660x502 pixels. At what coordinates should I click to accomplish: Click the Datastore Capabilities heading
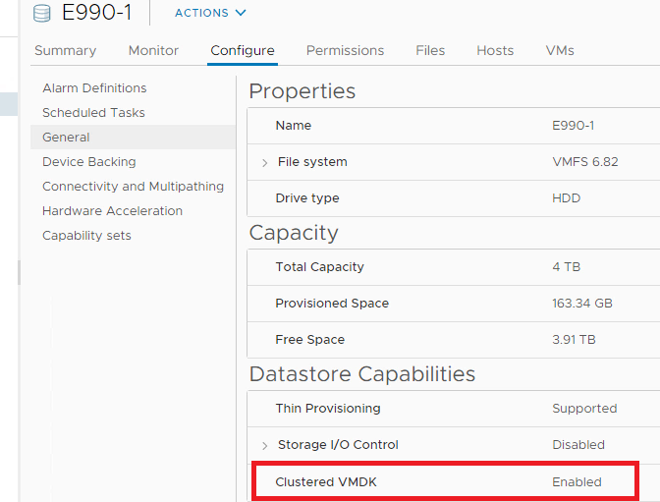362,374
